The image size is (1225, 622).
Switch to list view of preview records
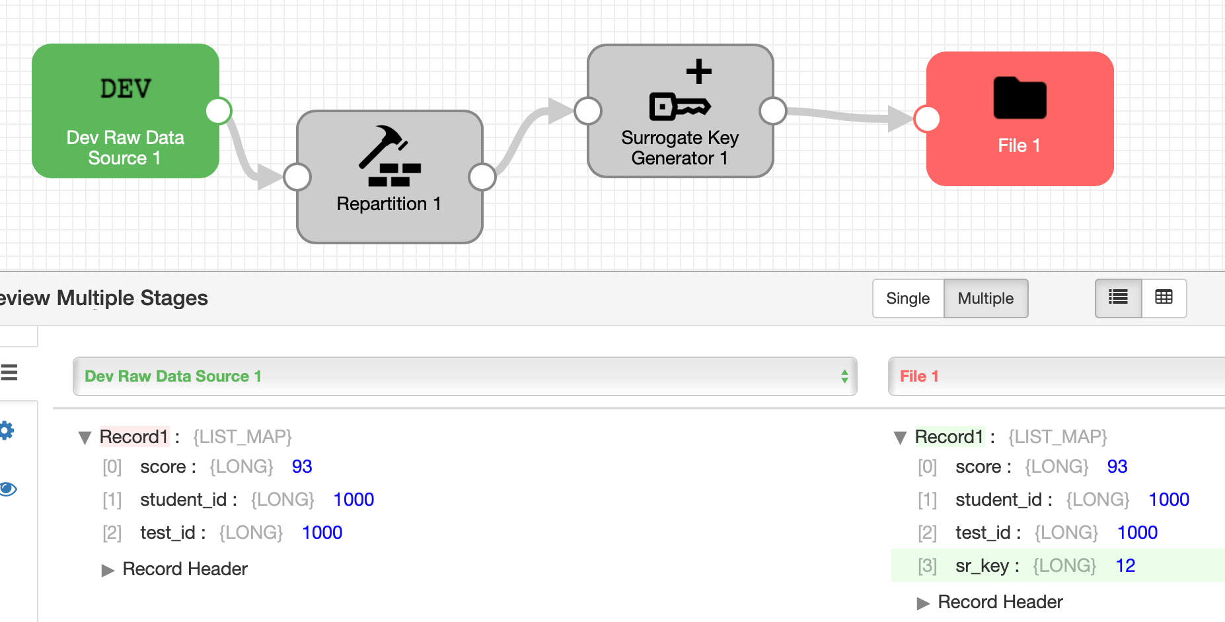click(1117, 298)
